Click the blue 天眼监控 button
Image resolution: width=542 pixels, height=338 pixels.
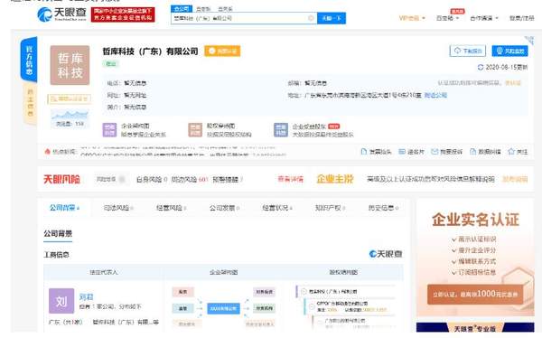tap(509, 51)
